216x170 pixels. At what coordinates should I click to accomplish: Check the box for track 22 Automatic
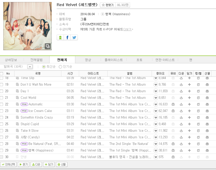point(2,104)
